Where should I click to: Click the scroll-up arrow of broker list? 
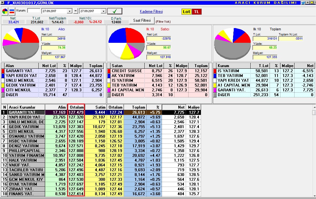coord(314,107)
